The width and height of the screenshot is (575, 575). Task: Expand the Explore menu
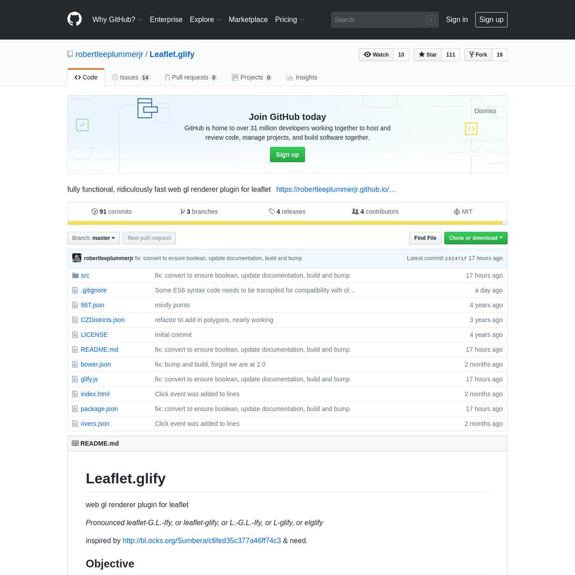205,20
